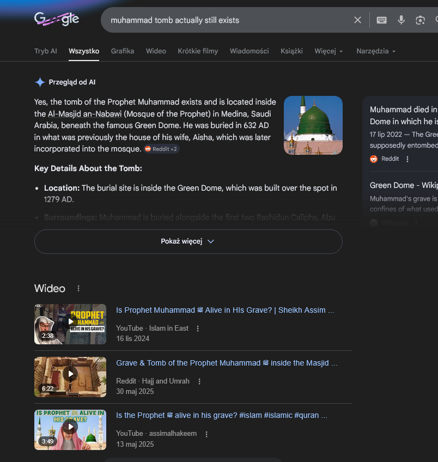This screenshot has height=462, width=438.
Task: Click the YouTube · assimalhakeem source text
Action: click(x=156, y=434)
